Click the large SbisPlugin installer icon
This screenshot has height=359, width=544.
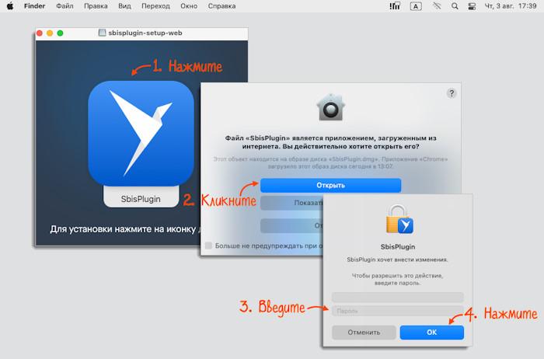click(141, 134)
